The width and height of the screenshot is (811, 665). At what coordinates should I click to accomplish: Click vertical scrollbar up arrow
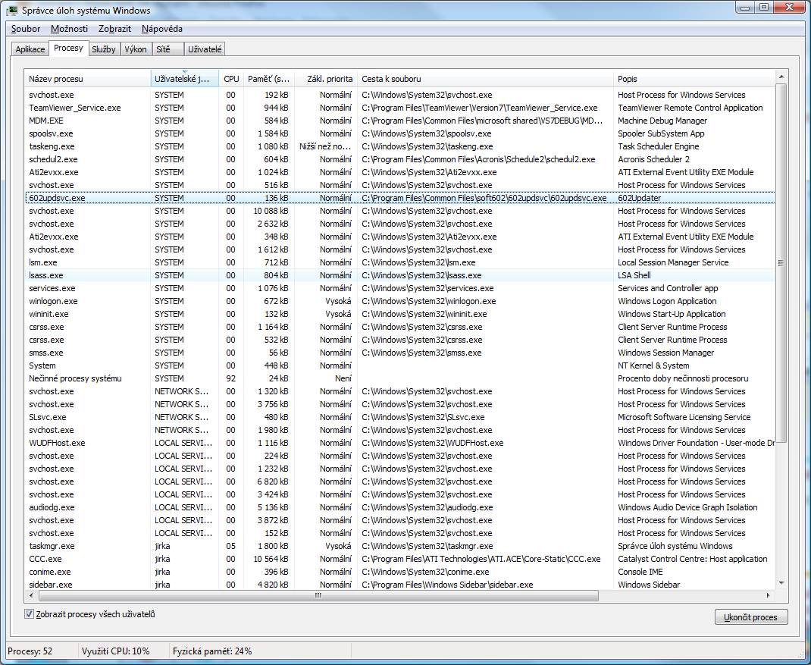(x=781, y=77)
